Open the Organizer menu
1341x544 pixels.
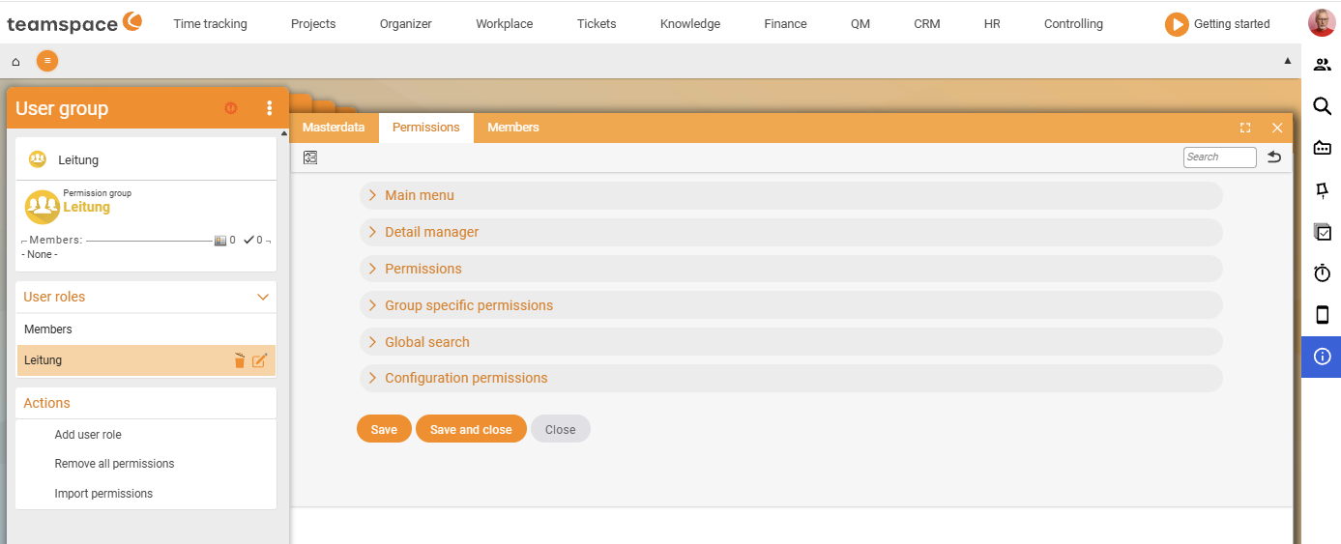coord(406,24)
